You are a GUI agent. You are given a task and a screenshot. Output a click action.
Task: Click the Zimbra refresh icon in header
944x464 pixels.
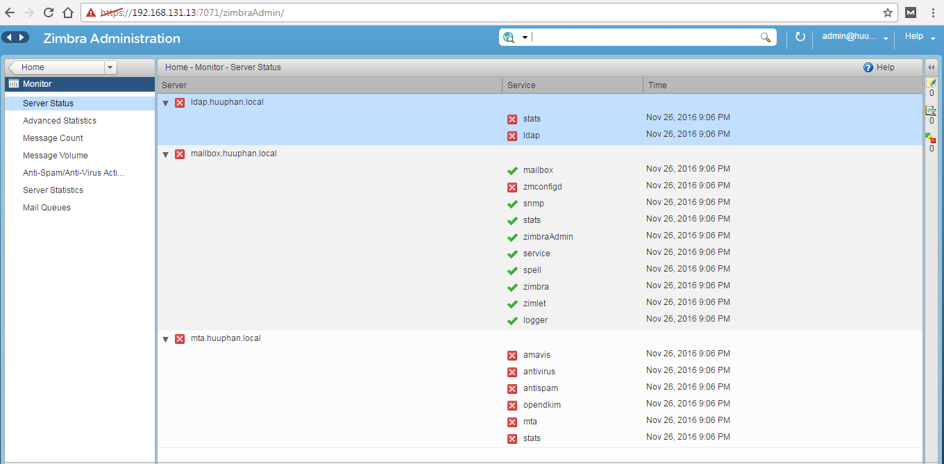click(x=800, y=37)
